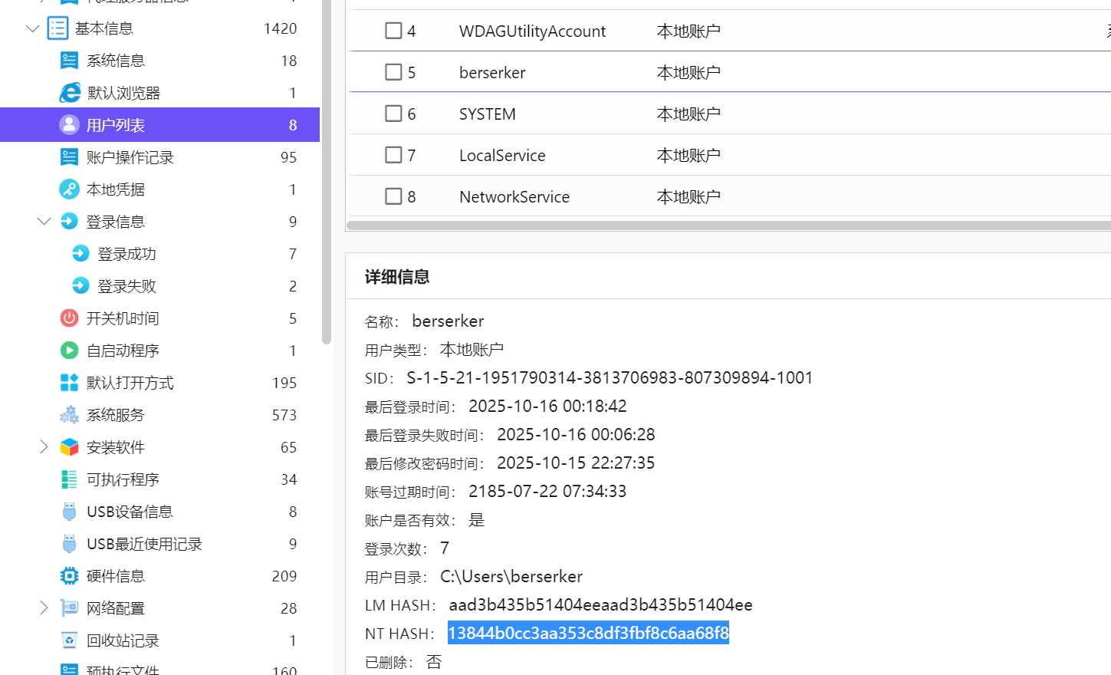The width and height of the screenshot is (1111, 675).
Task: Select the NetworkService row checkbox
Action: [x=393, y=196]
